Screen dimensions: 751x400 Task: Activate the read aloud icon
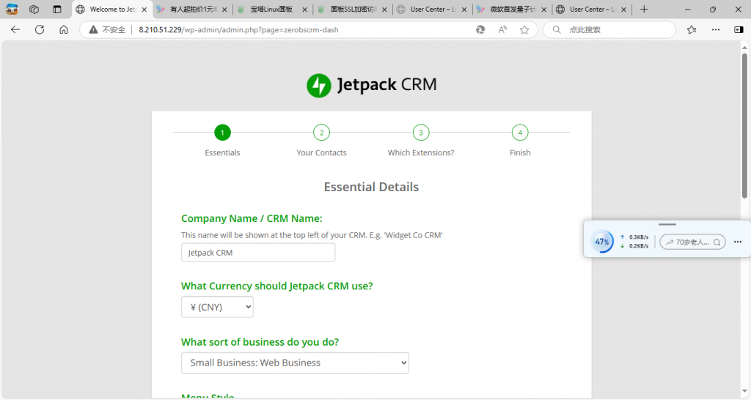[502, 29]
